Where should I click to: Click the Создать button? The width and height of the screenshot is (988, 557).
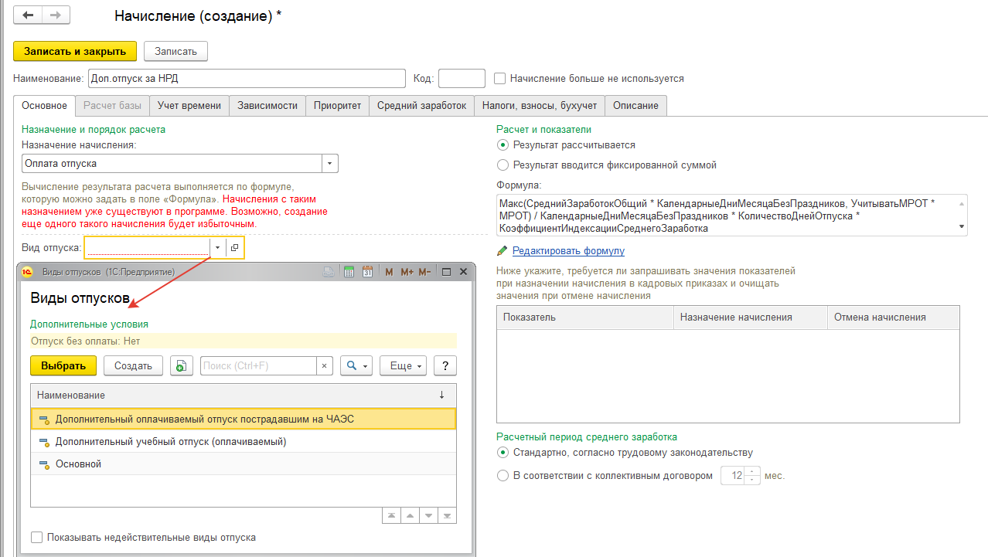[134, 365]
